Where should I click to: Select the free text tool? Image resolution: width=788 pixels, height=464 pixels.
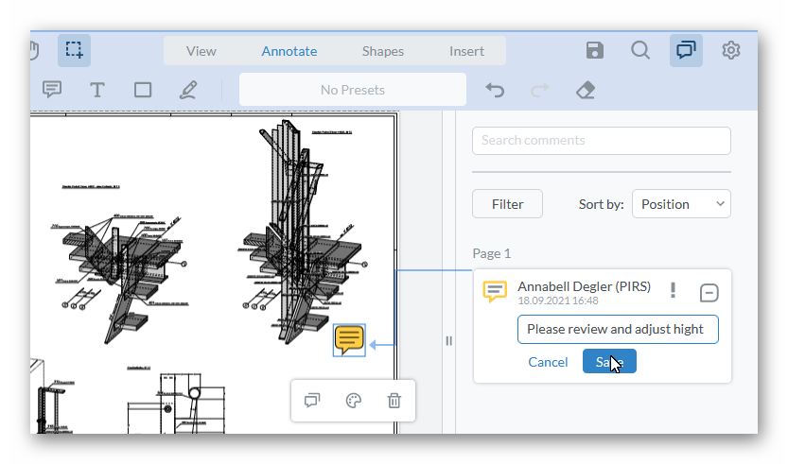pyautogui.click(x=96, y=90)
